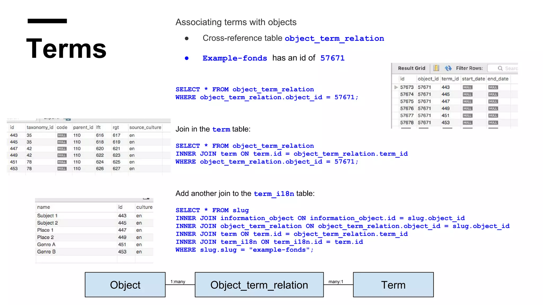The image size is (543, 305).
Task: Select the Subject 1 row name
Action: (47, 216)
